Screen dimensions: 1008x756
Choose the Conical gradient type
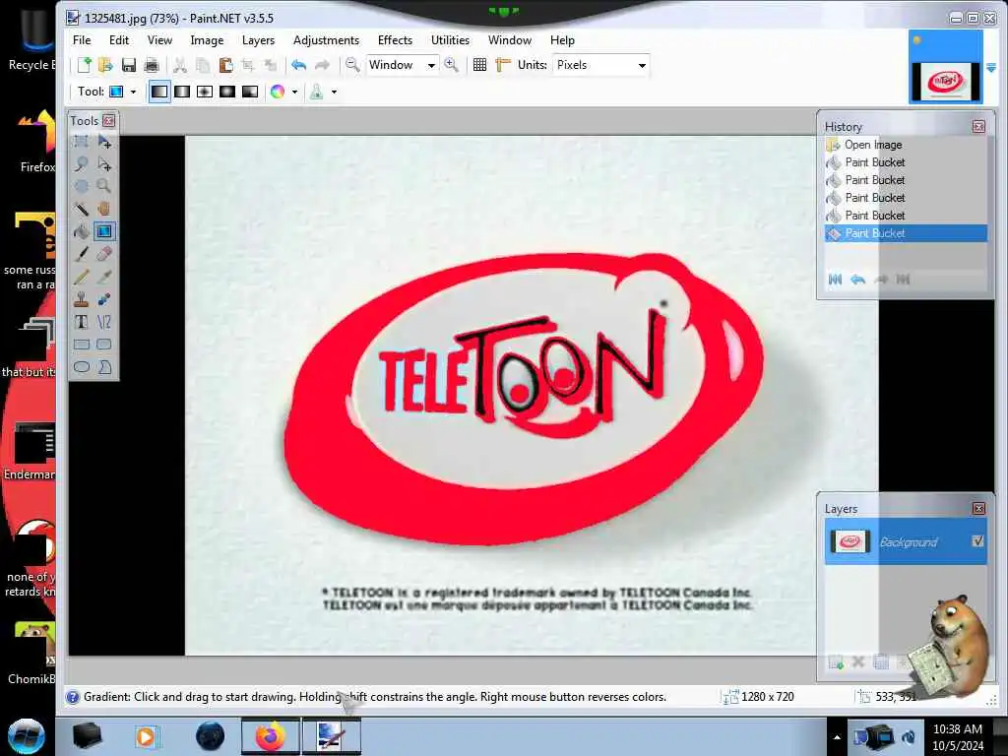[x=250, y=92]
